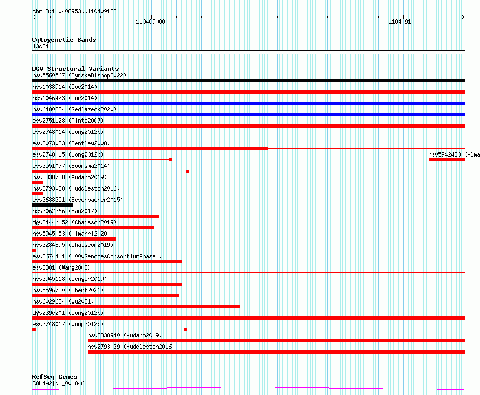Screen dimensions: 480x395
Task: Click the end marker of esv3551077 Boomsma2014
Action: [188, 171]
